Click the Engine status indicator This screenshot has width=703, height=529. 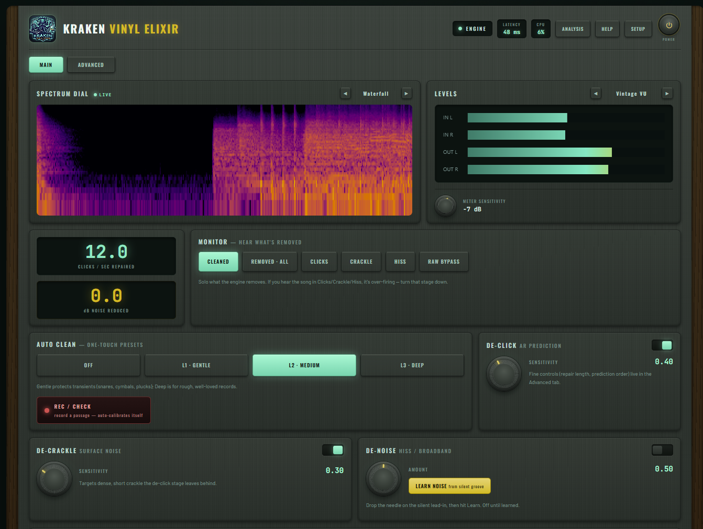click(473, 29)
